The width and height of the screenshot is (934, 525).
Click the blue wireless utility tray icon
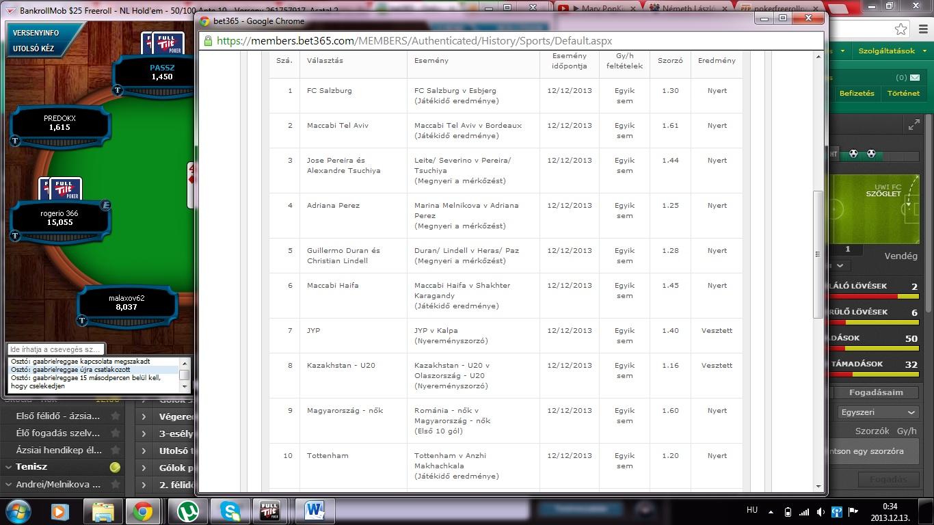coord(836,512)
